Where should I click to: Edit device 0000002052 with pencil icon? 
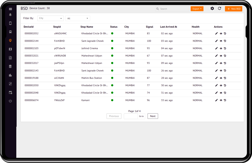tap(216, 34)
